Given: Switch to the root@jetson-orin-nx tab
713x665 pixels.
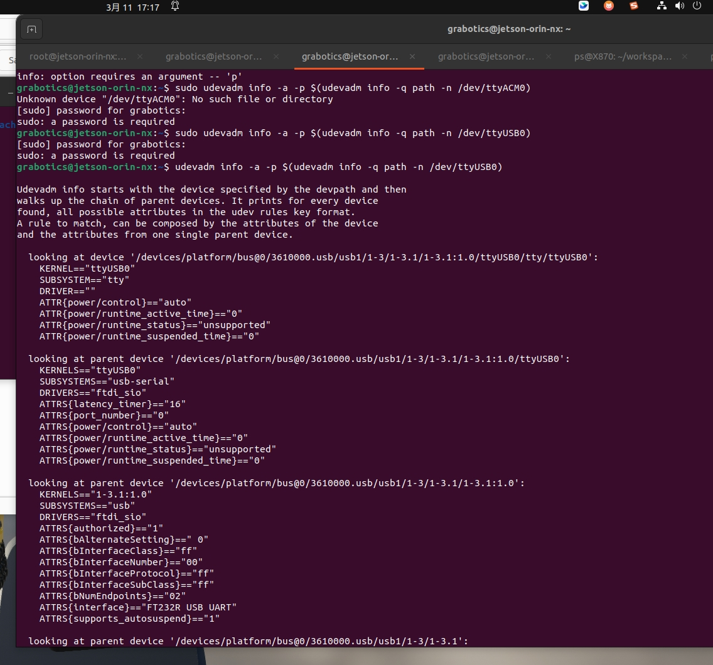Looking at the screenshot, I should (78, 56).
